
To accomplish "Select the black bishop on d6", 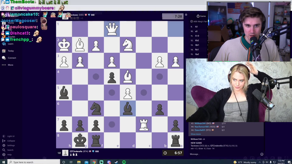I will (128, 108).
